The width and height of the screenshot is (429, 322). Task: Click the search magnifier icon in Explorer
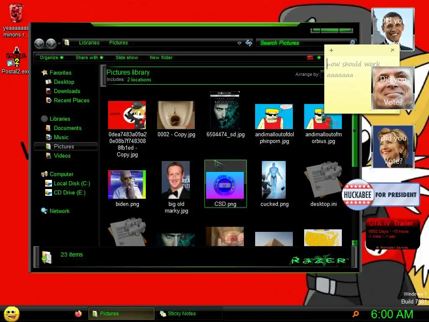(352, 42)
